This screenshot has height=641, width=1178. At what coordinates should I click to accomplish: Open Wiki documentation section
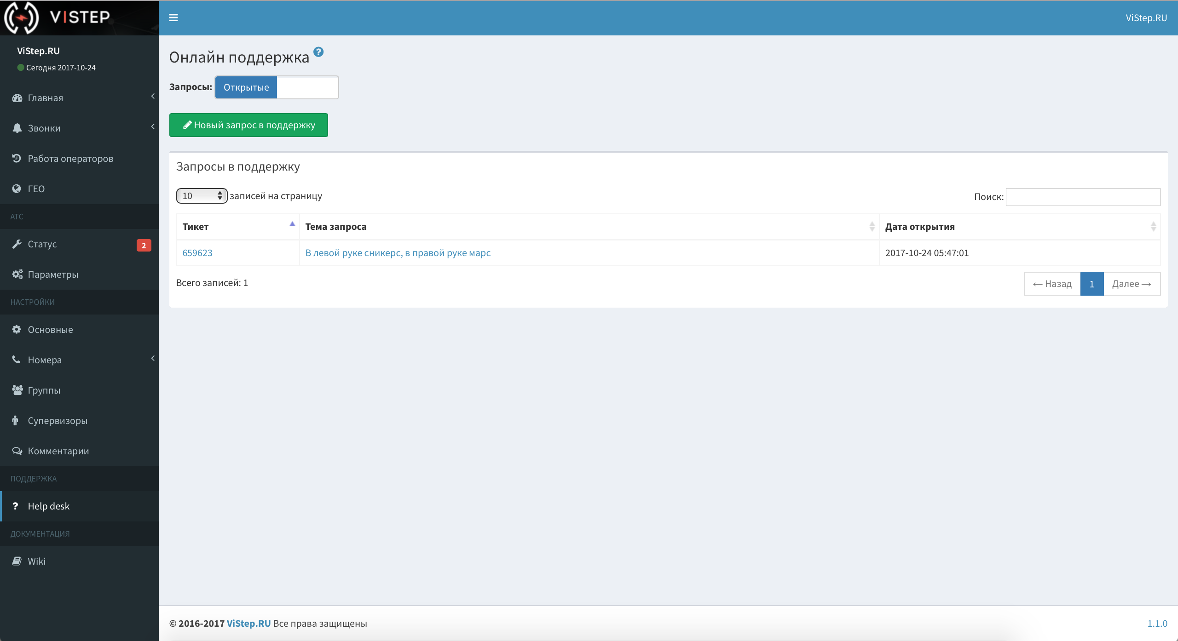click(x=37, y=561)
